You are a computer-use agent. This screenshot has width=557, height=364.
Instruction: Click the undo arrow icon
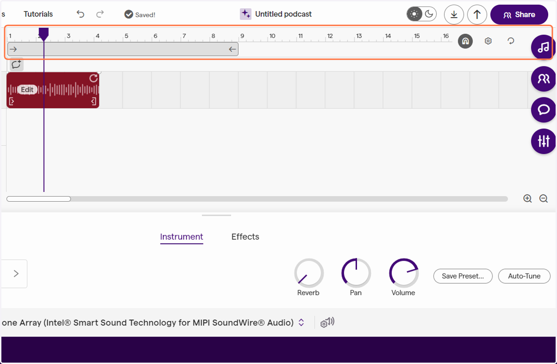81,14
